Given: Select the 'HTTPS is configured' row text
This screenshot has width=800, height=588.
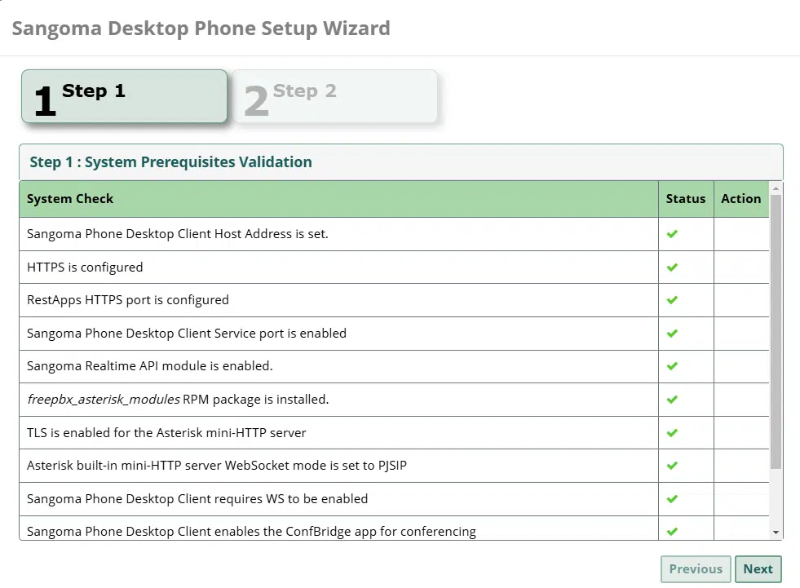Looking at the screenshot, I should [85, 267].
